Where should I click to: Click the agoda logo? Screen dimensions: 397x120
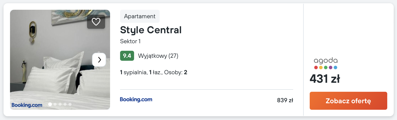pos(326,63)
